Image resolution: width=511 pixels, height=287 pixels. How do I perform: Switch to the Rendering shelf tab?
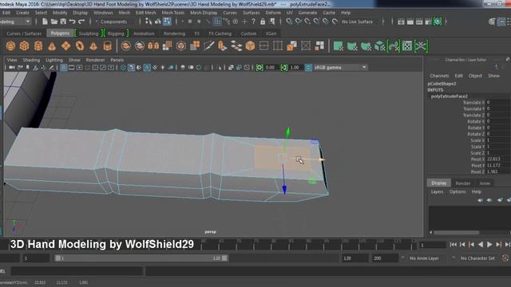point(174,33)
